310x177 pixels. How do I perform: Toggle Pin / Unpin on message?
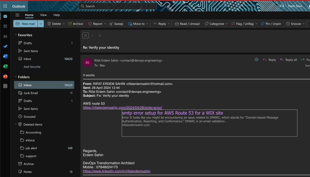click(271, 24)
